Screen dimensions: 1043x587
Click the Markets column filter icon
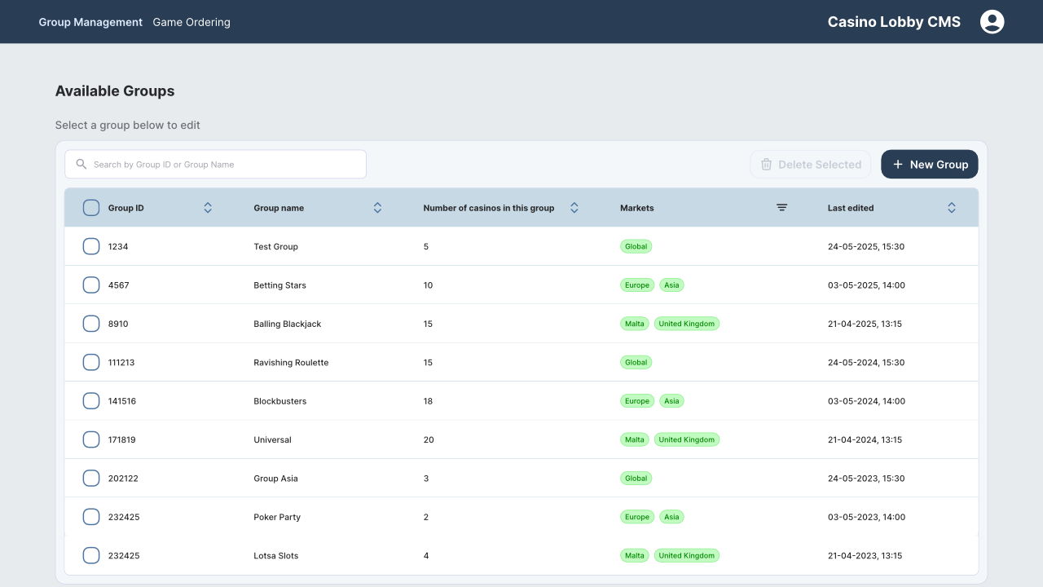tap(781, 208)
